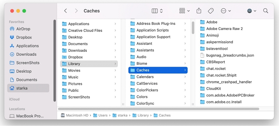Select the Library folder row
Image resolution: width=279 pixels, height=126 pixels.
(x=89, y=64)
